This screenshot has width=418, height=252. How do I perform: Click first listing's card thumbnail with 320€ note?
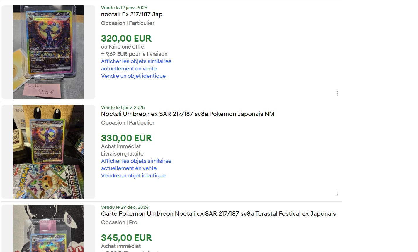[x=48, y=52]
